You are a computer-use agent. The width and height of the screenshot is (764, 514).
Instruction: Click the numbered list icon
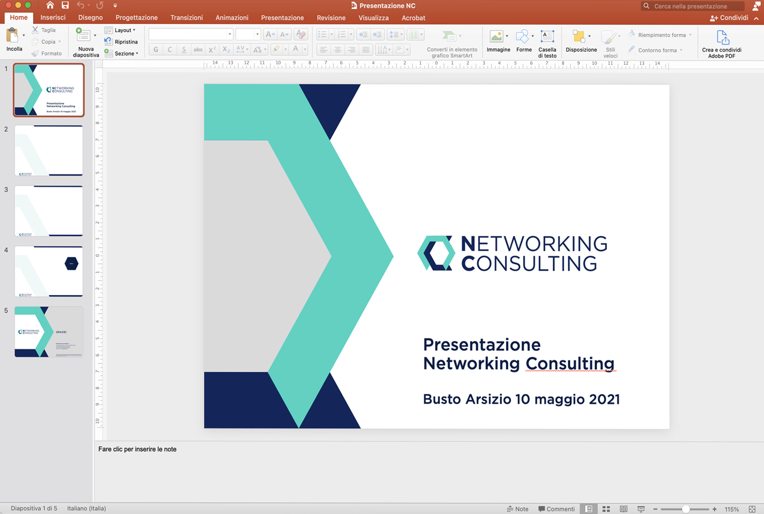pyautogui.click(x=342, y=34)
